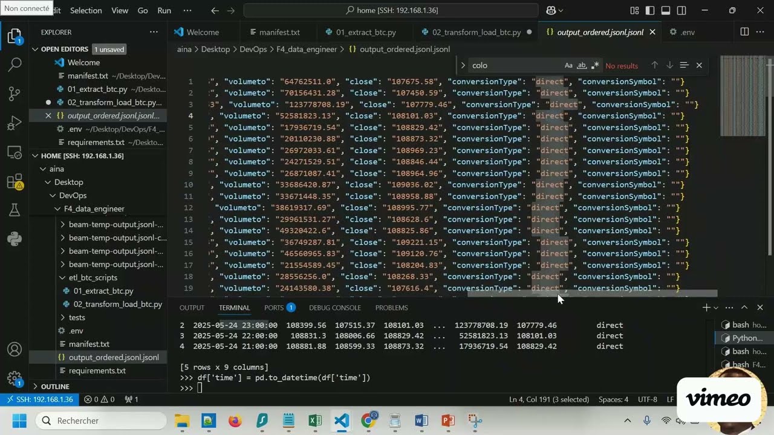Toggle Find in Selection
The width and height of the screenshot is (774, 435).
click(x=684, y=65)
